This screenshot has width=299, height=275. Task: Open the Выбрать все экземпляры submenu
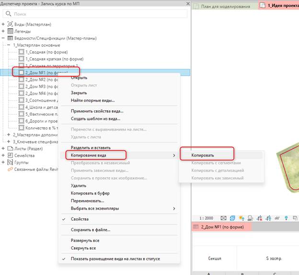119,208
